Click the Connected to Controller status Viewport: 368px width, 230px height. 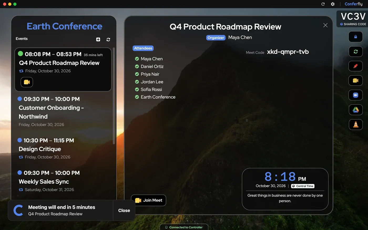click(x=184, y=227)
